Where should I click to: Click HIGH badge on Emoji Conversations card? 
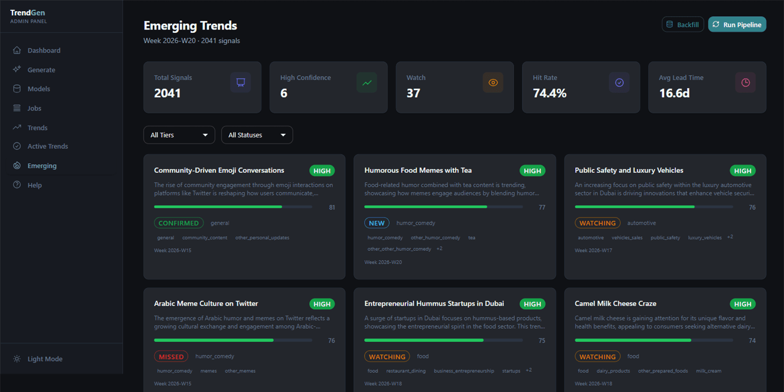coord(322,171)
